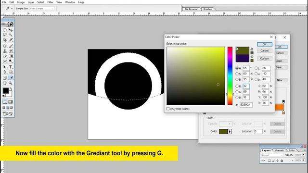Open Layers Fill slider arrow

[x=304, y=160]
